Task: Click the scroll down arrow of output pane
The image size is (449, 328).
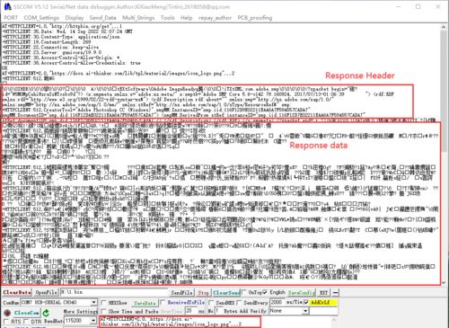Action: [x=444, y=282]
